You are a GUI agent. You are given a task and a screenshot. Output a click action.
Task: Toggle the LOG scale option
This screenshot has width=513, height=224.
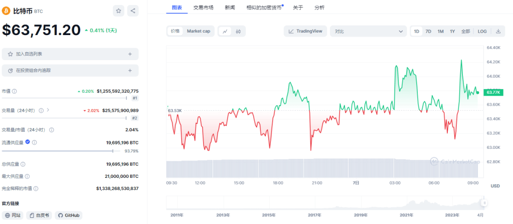(x=482, y=31)
